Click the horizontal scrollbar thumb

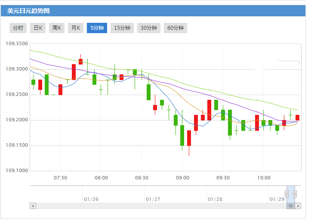(x=291, y=206)
